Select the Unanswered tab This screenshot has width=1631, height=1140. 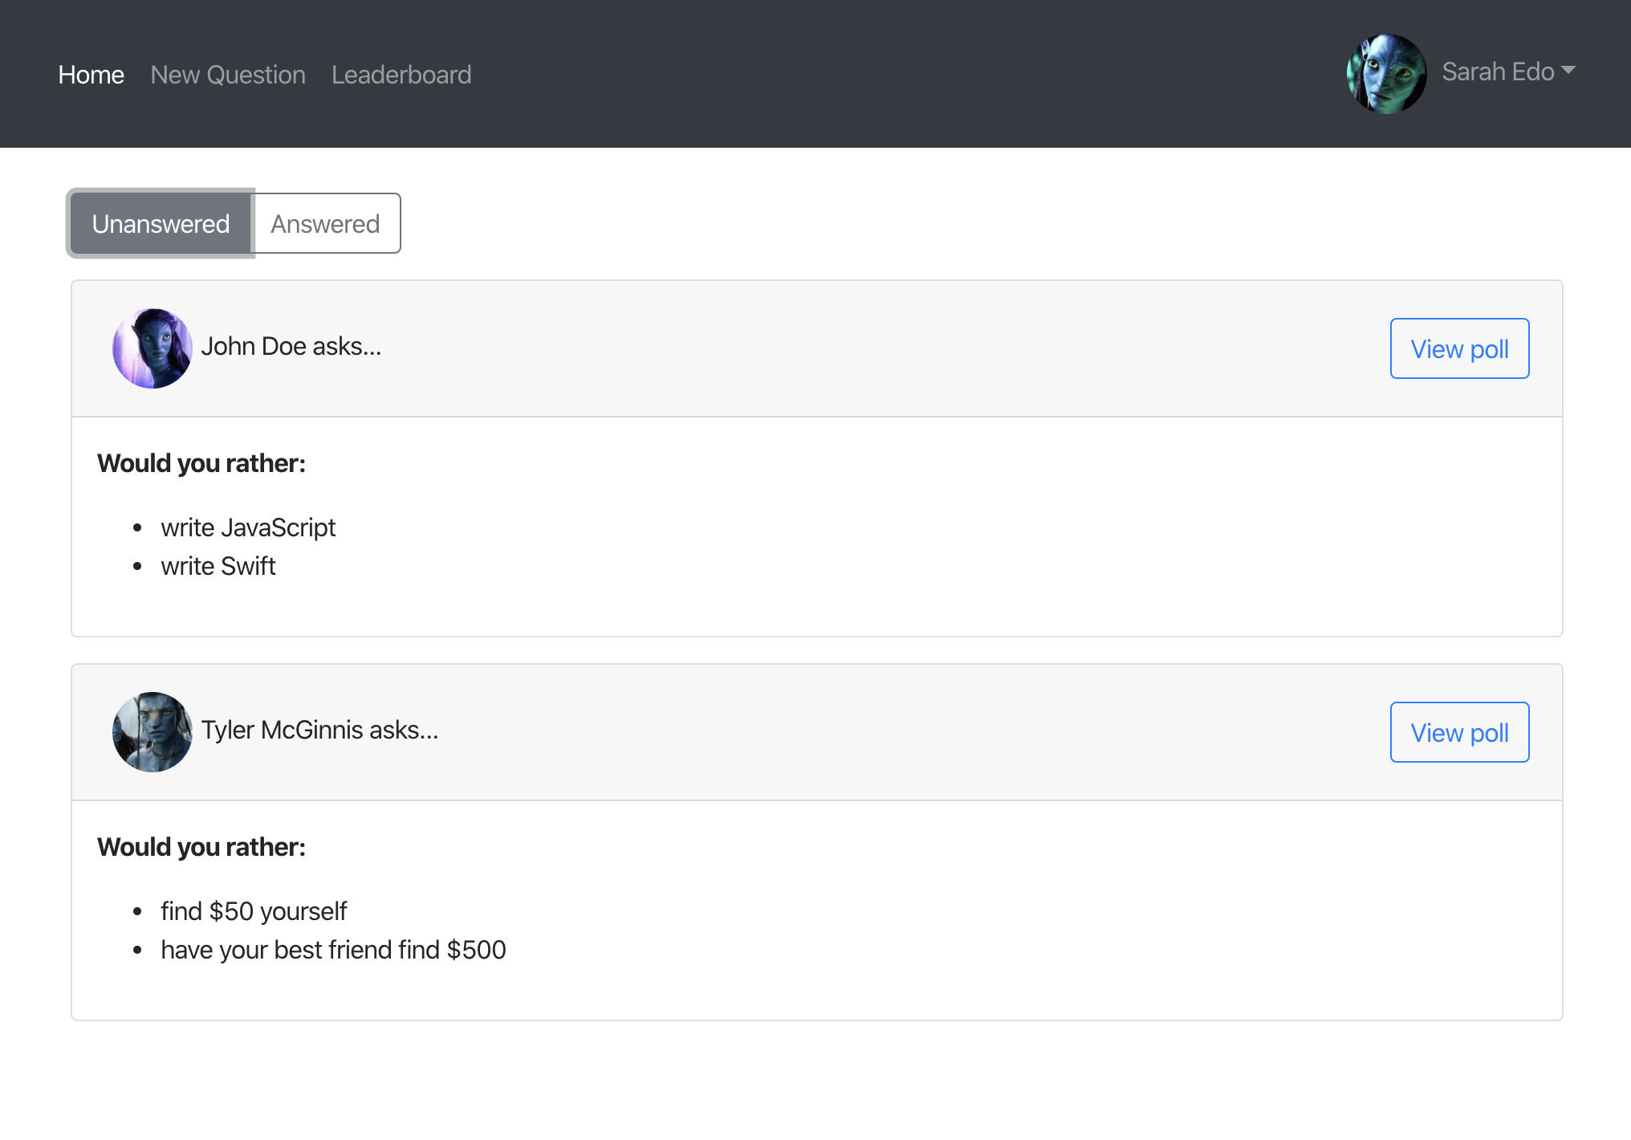[x=161, y=223]
